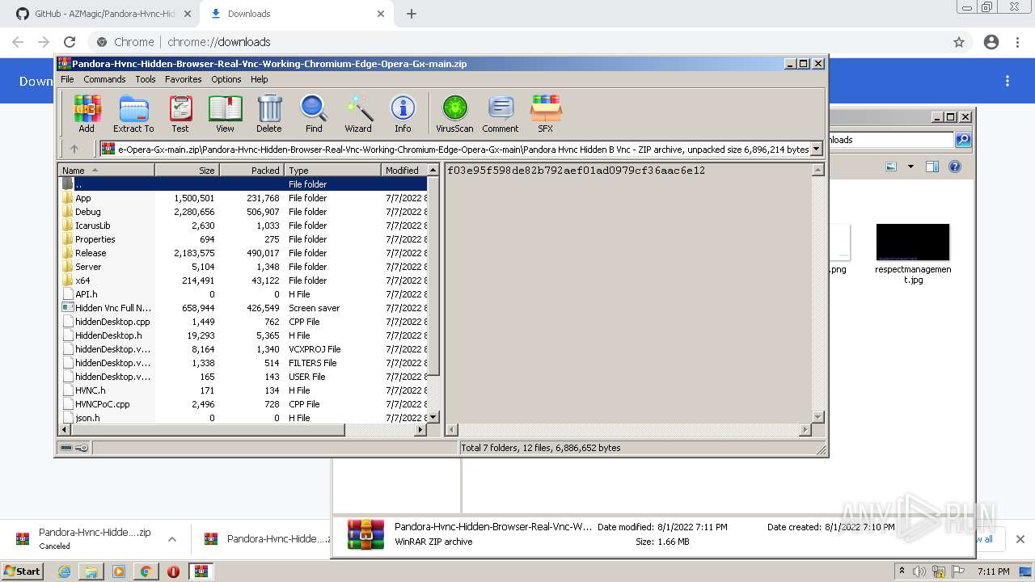Click the Find toolbar icon
The image size is (1035, 582).
click(314, 113)
